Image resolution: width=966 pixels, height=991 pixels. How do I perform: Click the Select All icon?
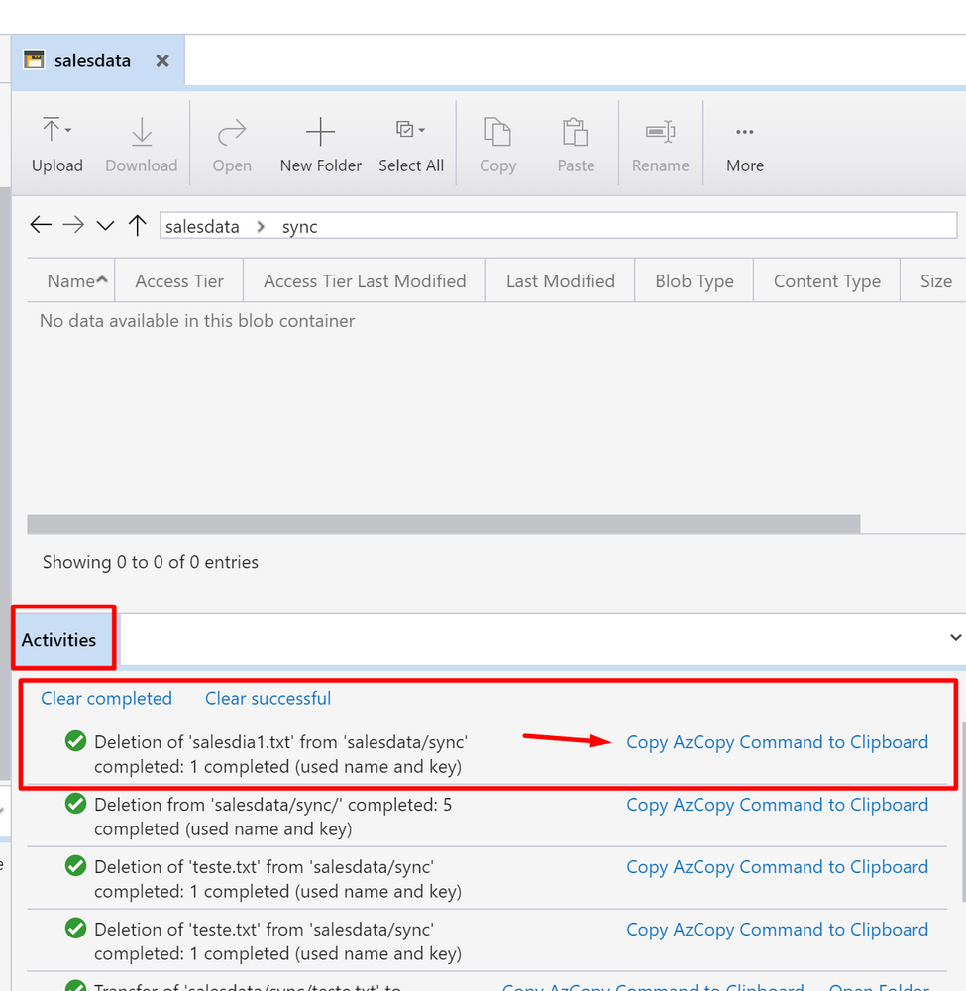point(406,127)
